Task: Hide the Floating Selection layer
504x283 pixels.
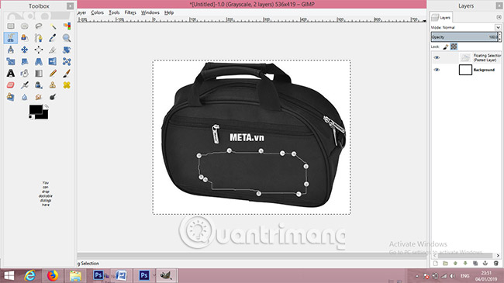Action: pyautogui.click(x=437, y=57)
